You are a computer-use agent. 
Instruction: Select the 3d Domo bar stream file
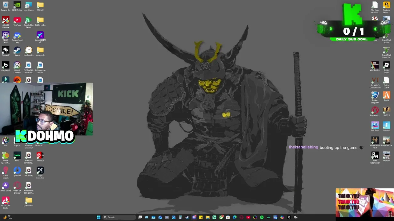tap(40, 68)
